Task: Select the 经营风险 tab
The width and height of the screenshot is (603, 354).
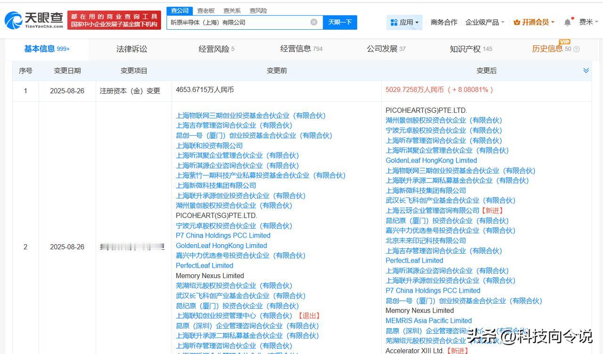Action: click(x=216, y=49)
